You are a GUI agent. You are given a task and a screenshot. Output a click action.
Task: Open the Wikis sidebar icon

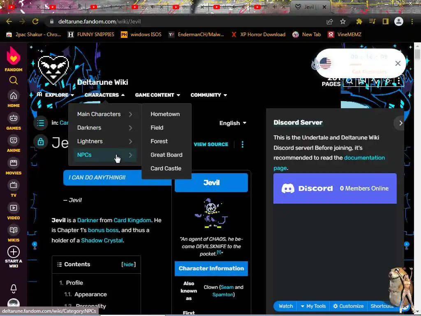(x=14, y=230)
